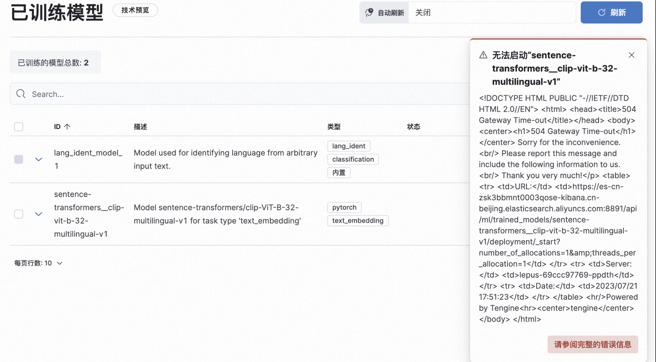This screenshot has width=656, height=362.
Task: Click the classification type badge
Action: point(353,159)
